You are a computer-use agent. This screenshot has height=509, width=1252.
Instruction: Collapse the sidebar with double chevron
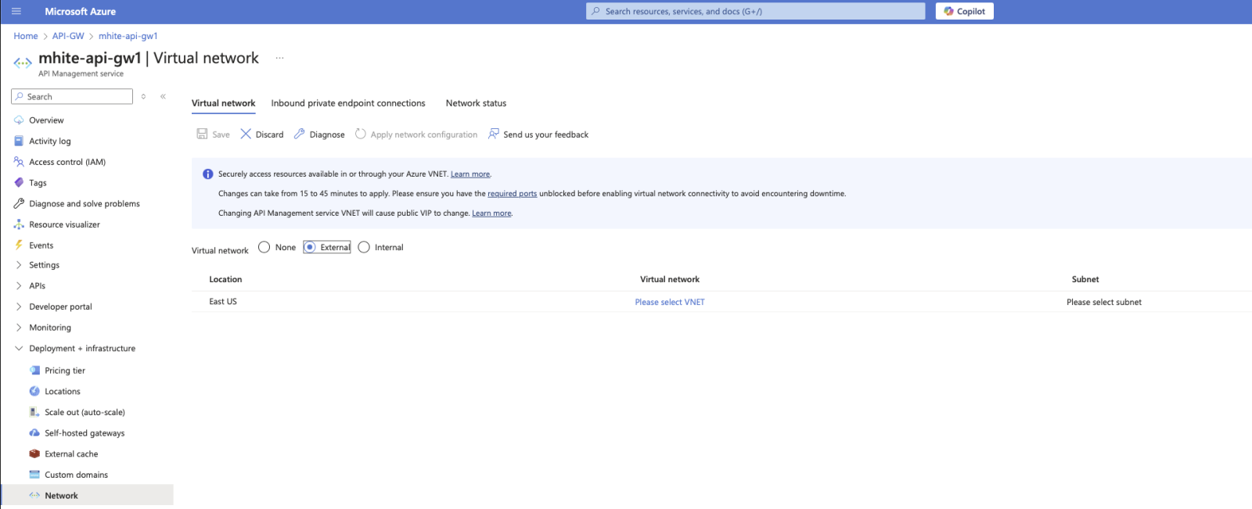tap(163, 97)
